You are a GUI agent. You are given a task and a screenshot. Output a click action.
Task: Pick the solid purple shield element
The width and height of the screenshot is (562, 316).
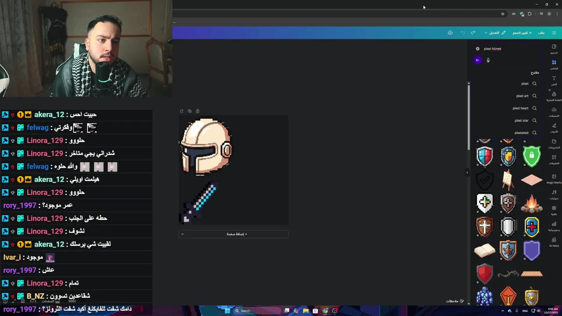click(x=532, y=251)
